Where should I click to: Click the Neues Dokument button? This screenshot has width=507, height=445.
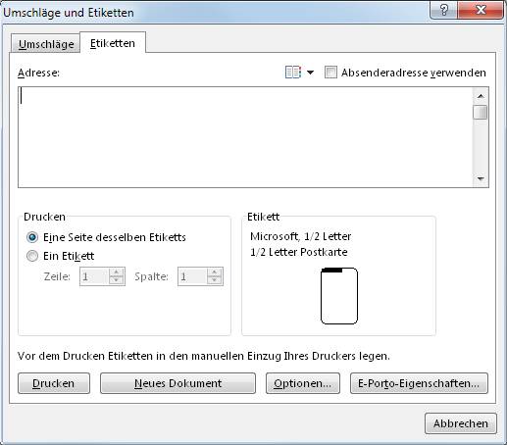coord(177,383)
